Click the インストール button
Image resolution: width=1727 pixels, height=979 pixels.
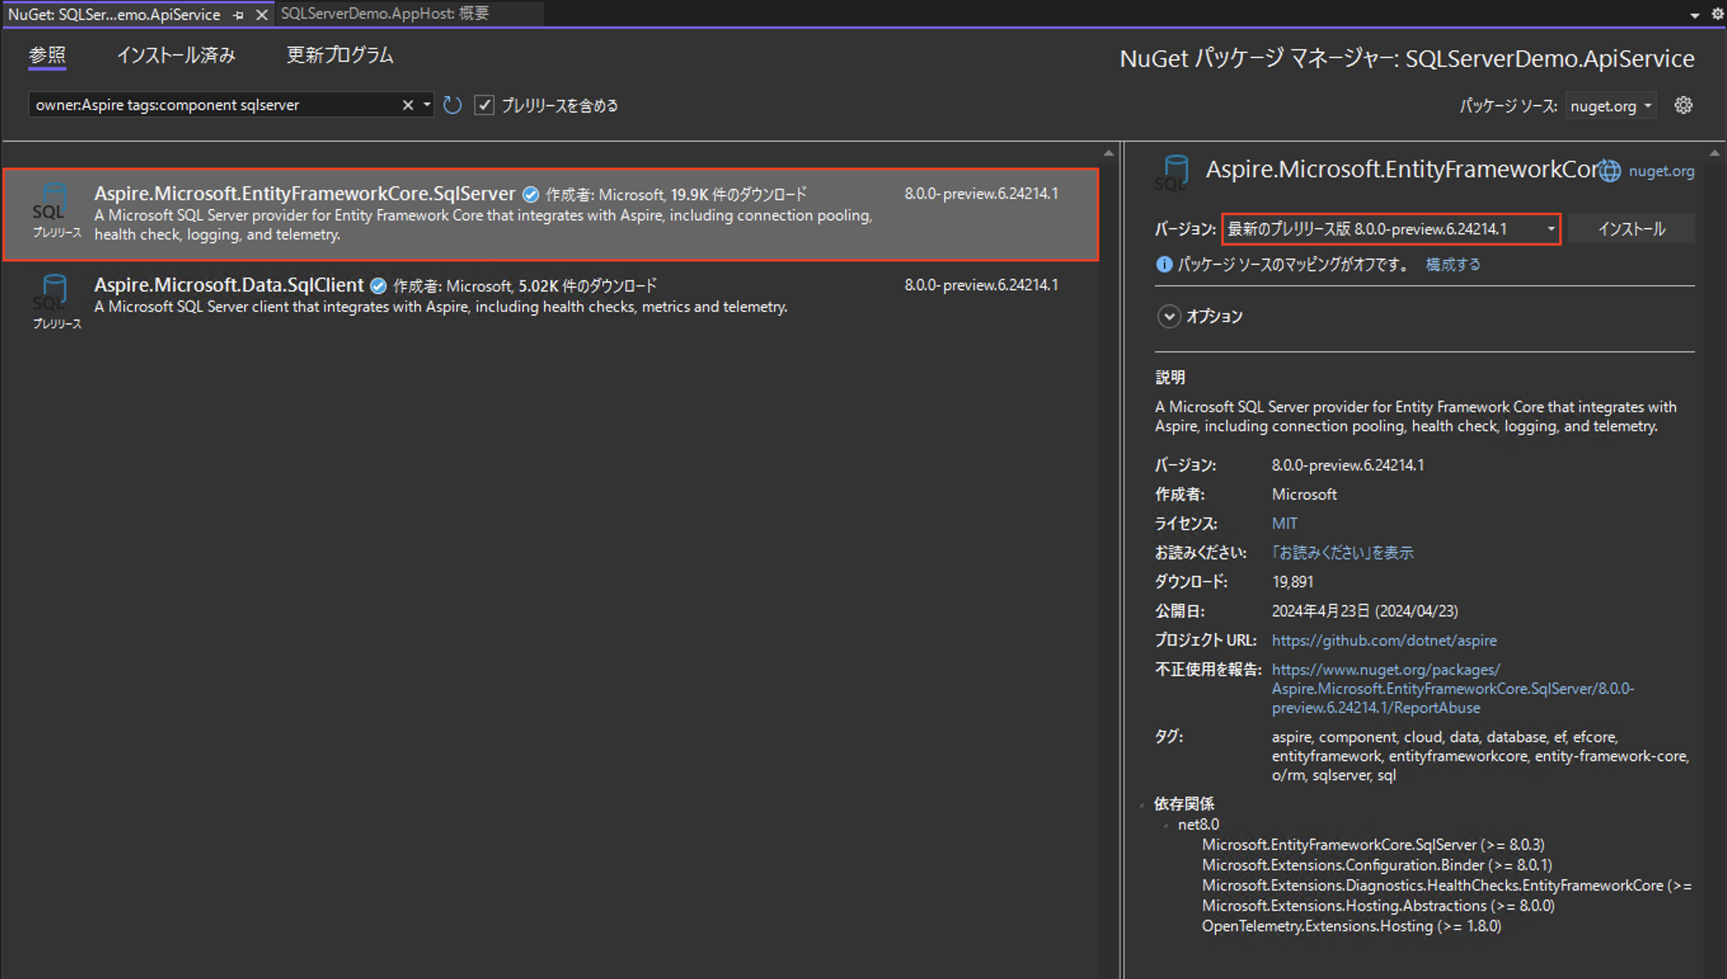[1632, 229]
